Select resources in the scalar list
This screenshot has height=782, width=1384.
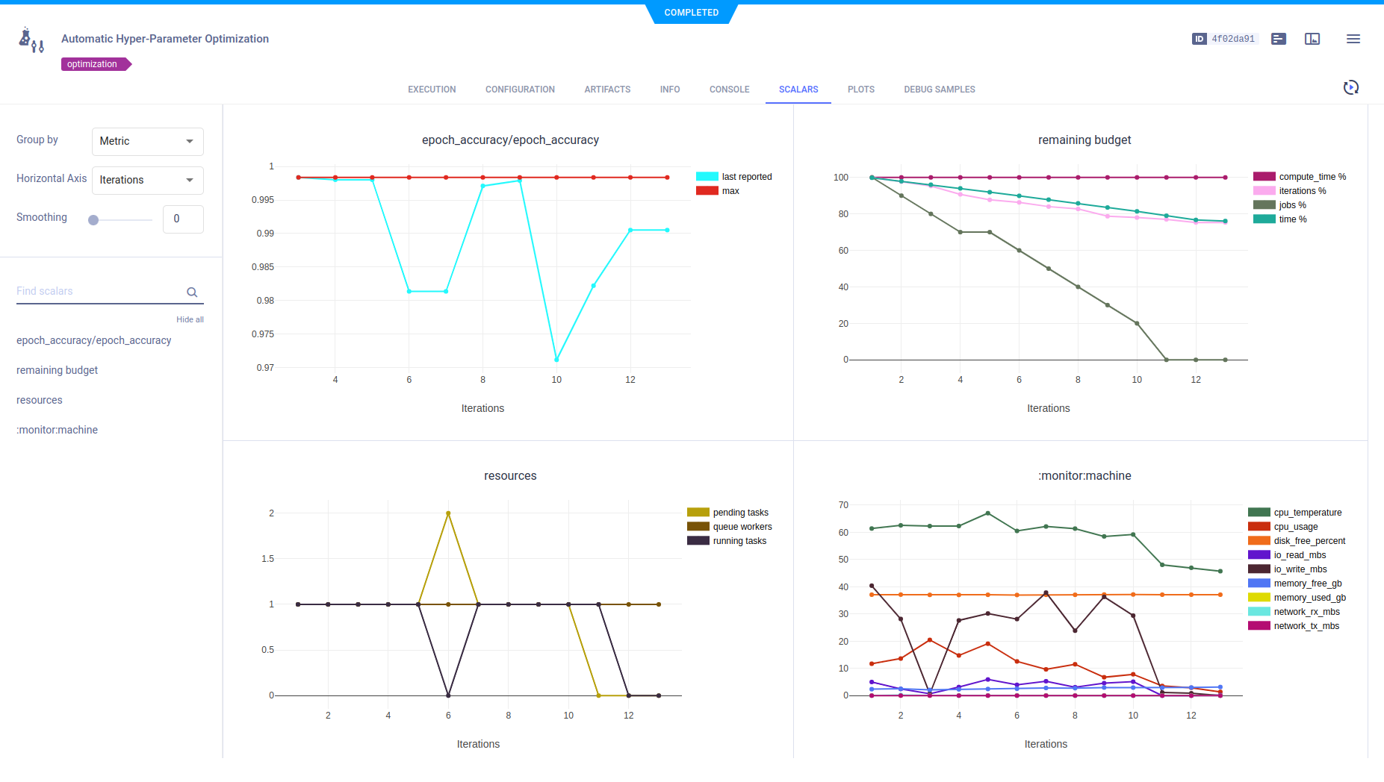40,400
